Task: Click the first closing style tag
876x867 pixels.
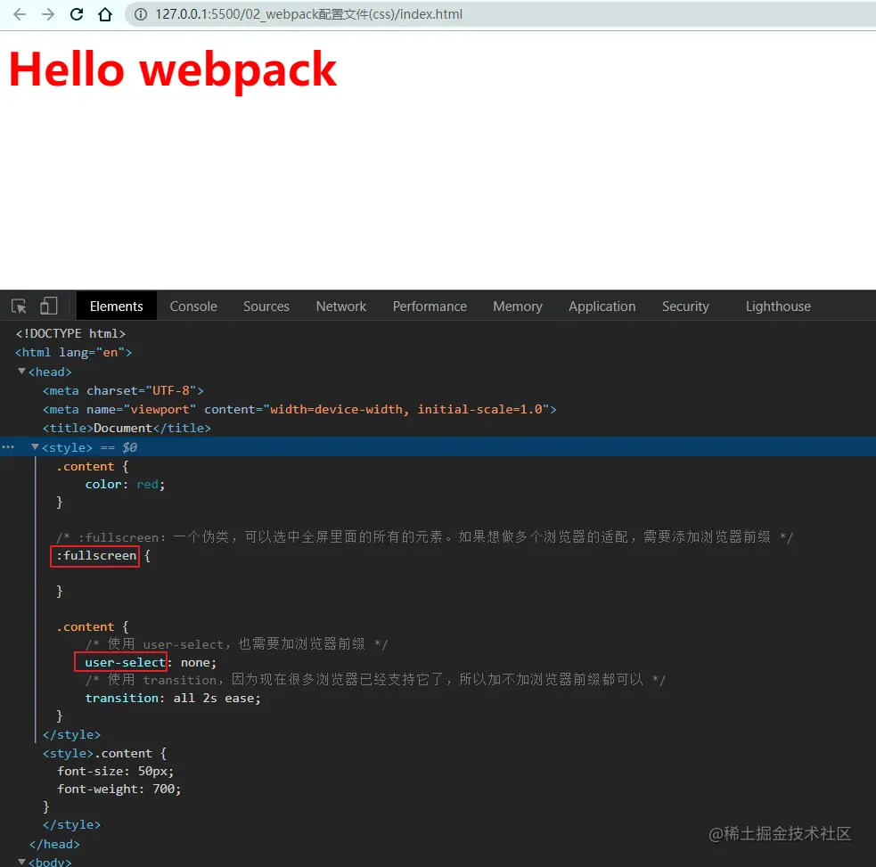Action: coord(71,734)
